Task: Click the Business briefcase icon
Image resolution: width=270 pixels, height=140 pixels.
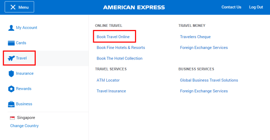Action: point(11,104)
